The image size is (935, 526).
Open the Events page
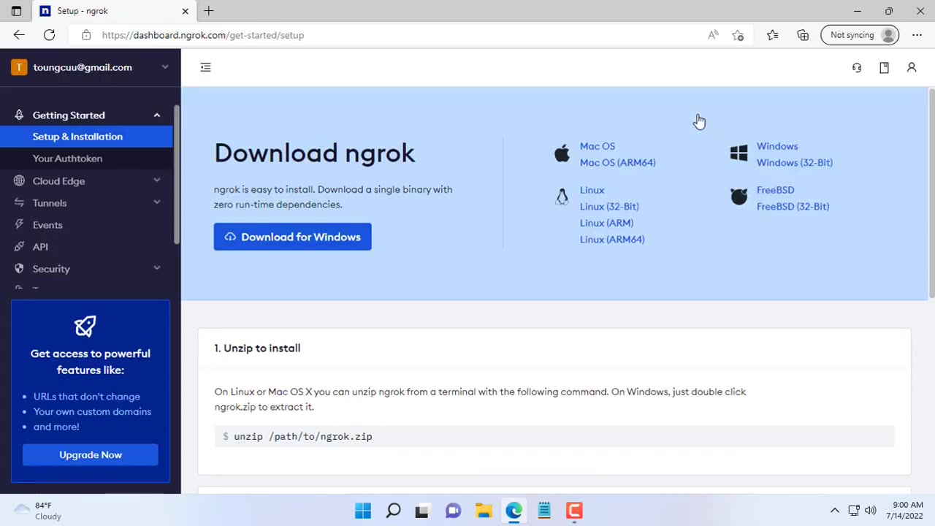click(x=47, y=225)
